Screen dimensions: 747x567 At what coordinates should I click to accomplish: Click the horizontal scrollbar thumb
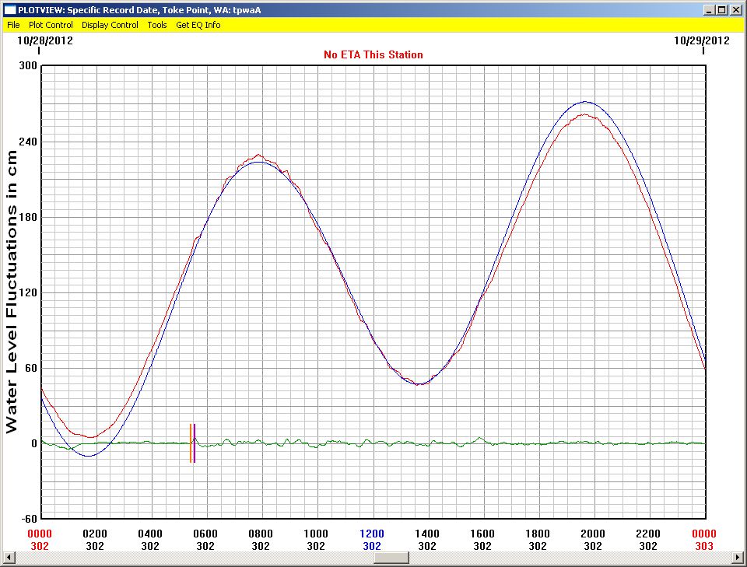click(372, 558)
